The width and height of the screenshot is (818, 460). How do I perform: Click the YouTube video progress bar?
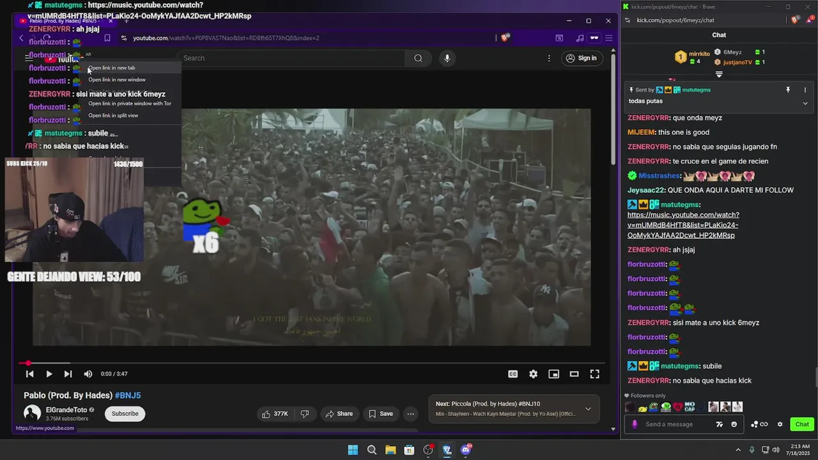[313, 363]
